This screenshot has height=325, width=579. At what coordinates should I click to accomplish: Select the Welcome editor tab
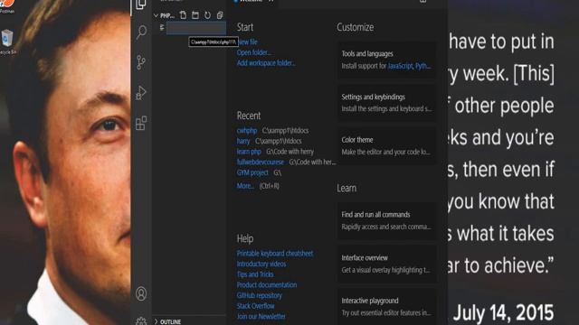click(x=254, y=1)
